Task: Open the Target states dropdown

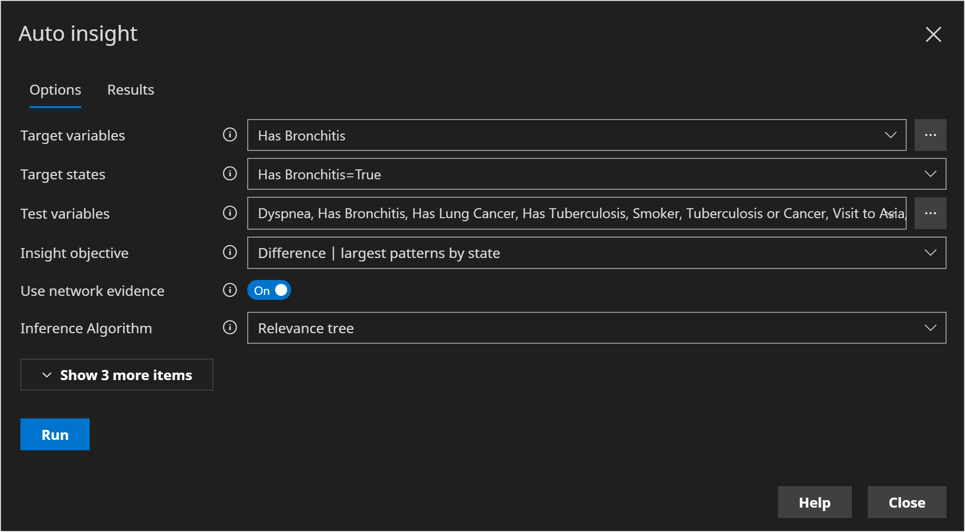Action: [x=596, y=174]
